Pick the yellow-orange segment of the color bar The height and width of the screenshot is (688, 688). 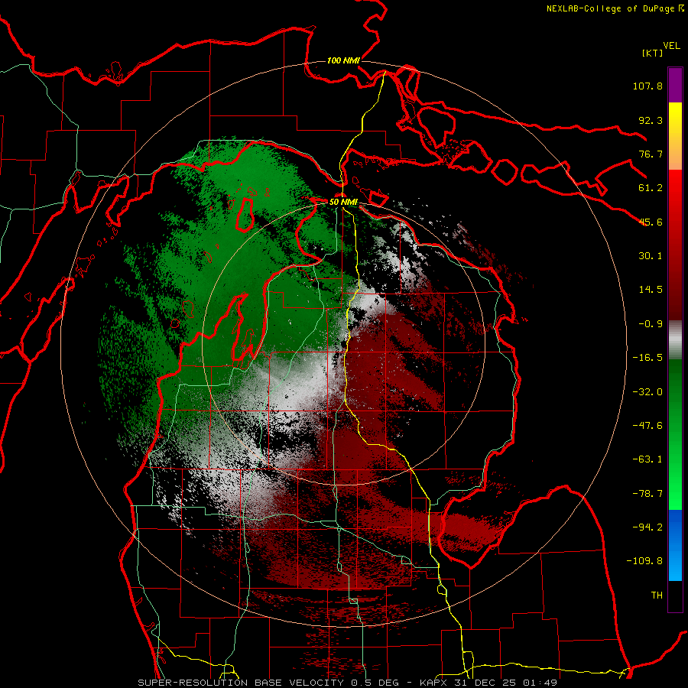coord(675,136)
